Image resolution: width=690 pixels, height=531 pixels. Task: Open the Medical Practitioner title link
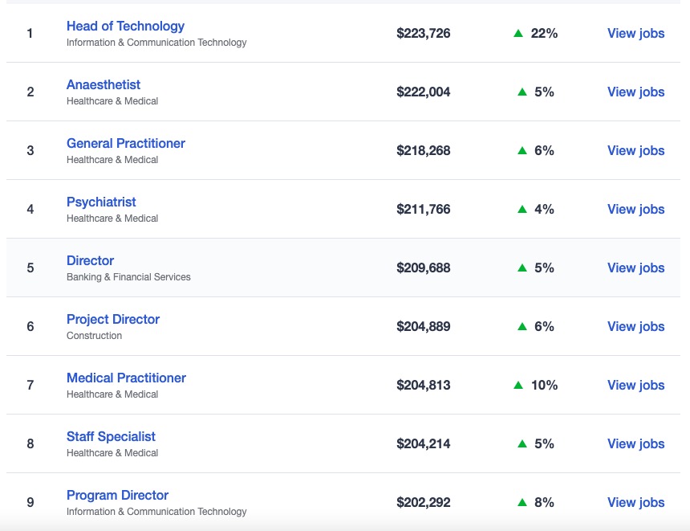pyautogui.click(x=126, y=378)
